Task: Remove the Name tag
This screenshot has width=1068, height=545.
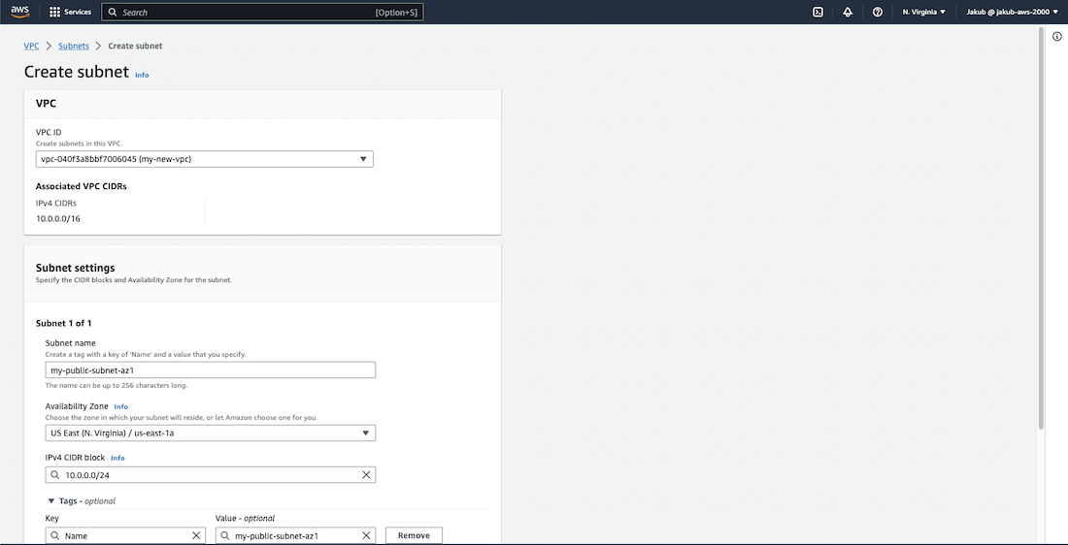Action: [414, 535]
